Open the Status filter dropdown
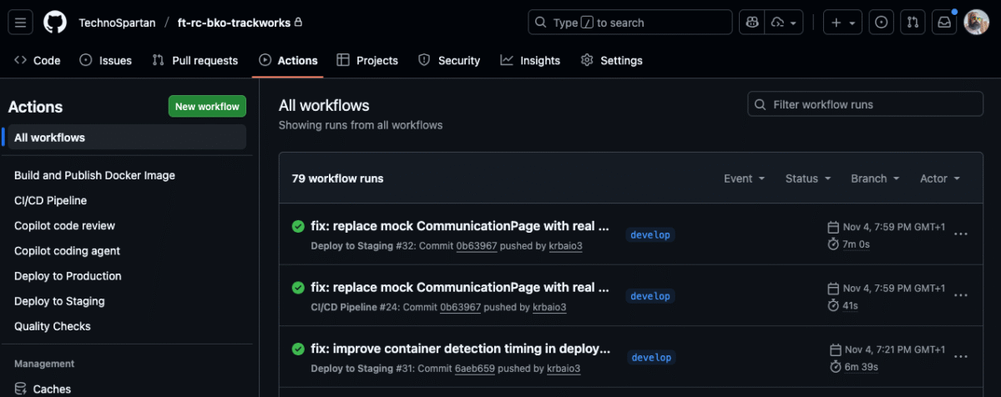Screen dimensions: 1001x397 pos(808,178)
